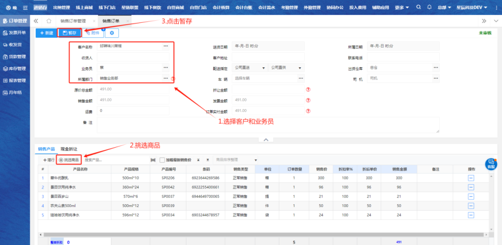Screen dimensions: 502x245
Task: Open the 公司直供 delivery dropdown
Action: (x=284, y=68)
